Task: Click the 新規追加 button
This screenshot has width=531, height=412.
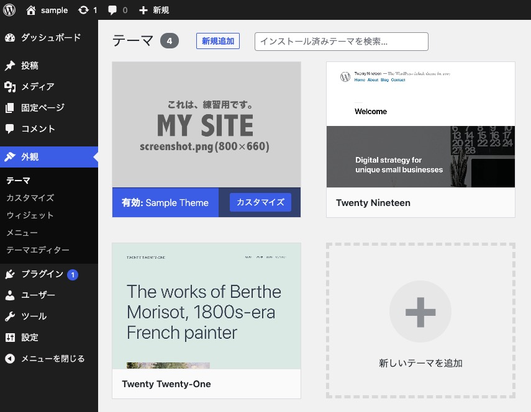Action: [x=218, y=41]
